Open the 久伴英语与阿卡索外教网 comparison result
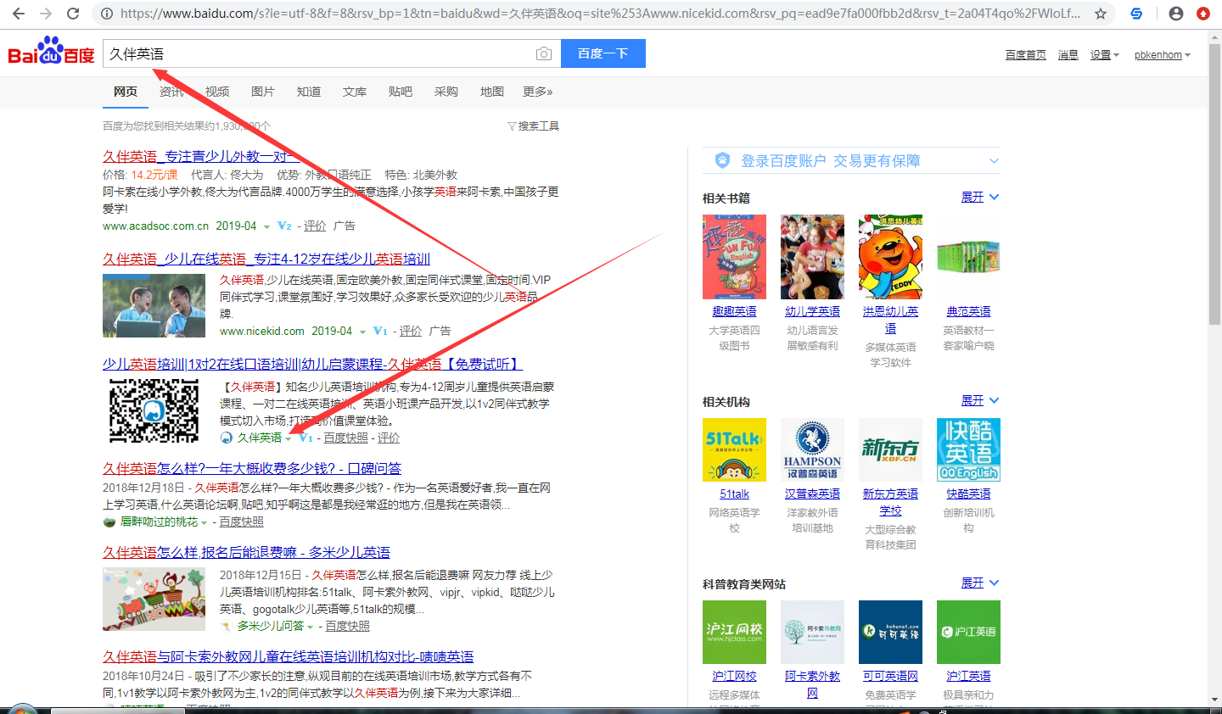This screenshot has height=714, width=1222. pos(289,656)
